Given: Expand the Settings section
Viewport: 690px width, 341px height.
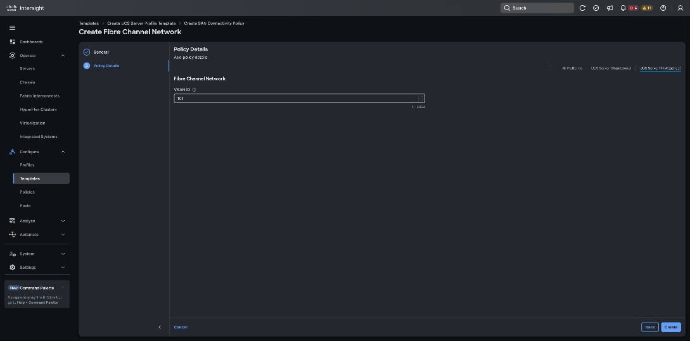Looking at the screenshot, I should pyautogui.click(x=63, y=267).
